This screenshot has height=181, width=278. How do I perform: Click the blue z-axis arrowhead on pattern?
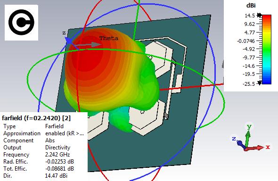(x=68, y=41)
